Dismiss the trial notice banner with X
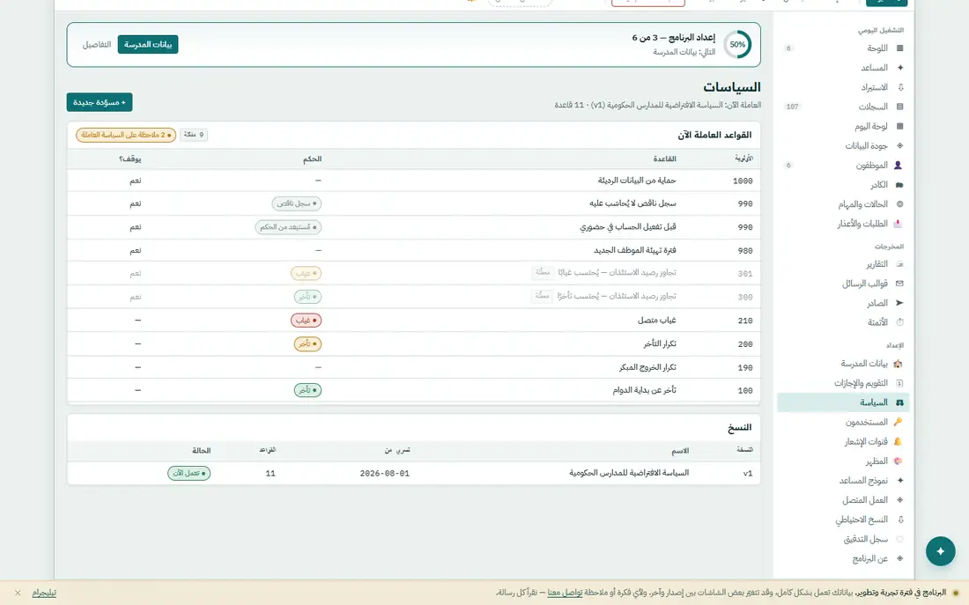The width and height of the screenshot is (969, 605). pyautogui.click(x=18, y=593)
